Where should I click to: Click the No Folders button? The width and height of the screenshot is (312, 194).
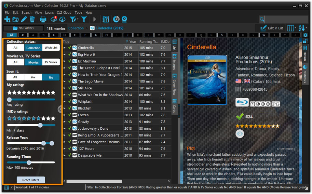pyautogui.click(x=23, y=28)
